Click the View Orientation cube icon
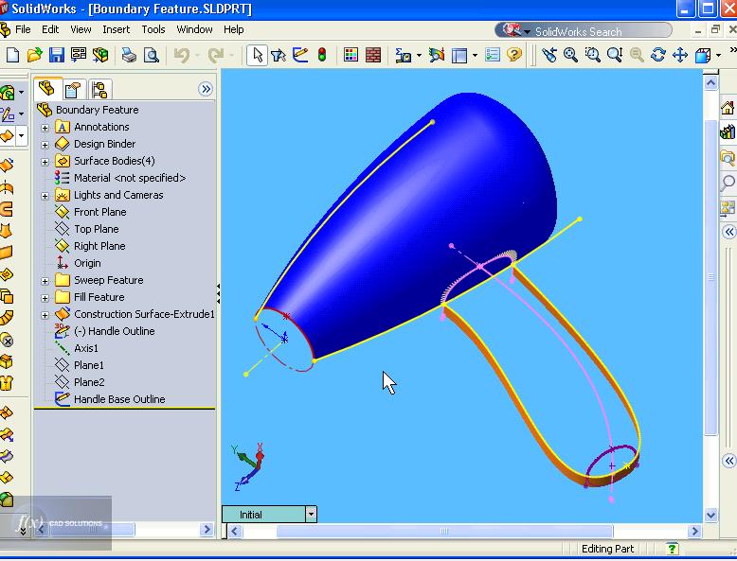 (x=703, y=56)
